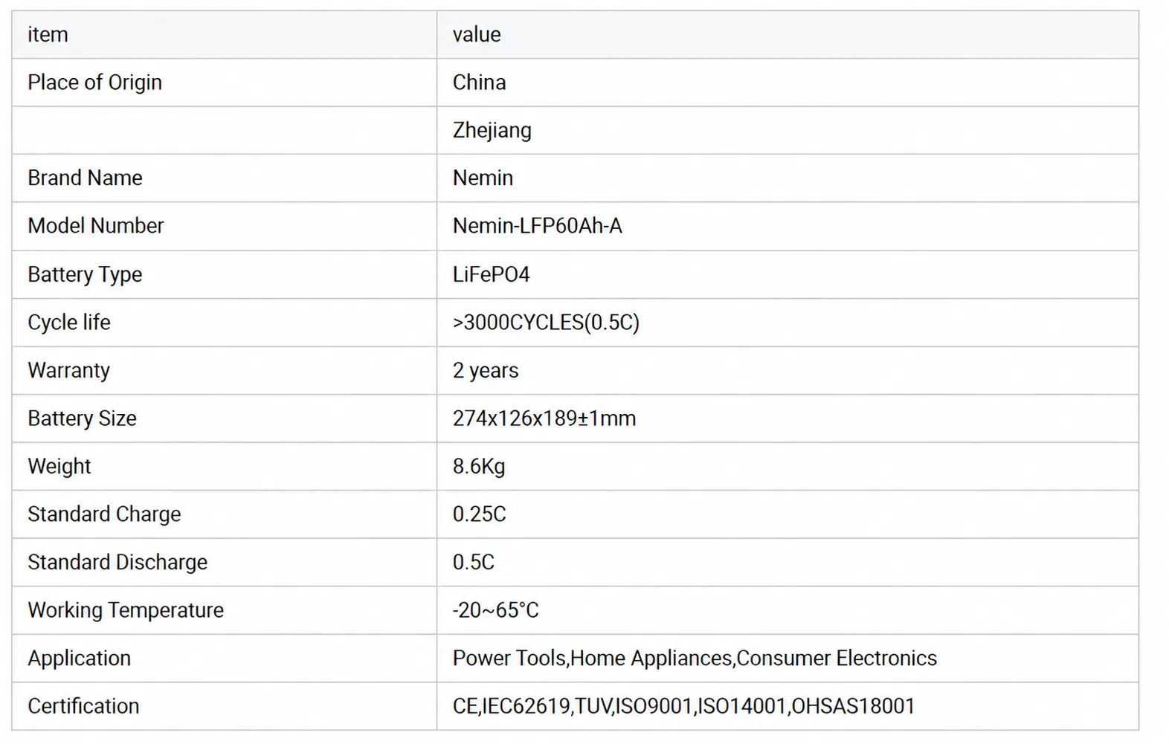Click the 'Nemin' brand value

coord(483,178)
